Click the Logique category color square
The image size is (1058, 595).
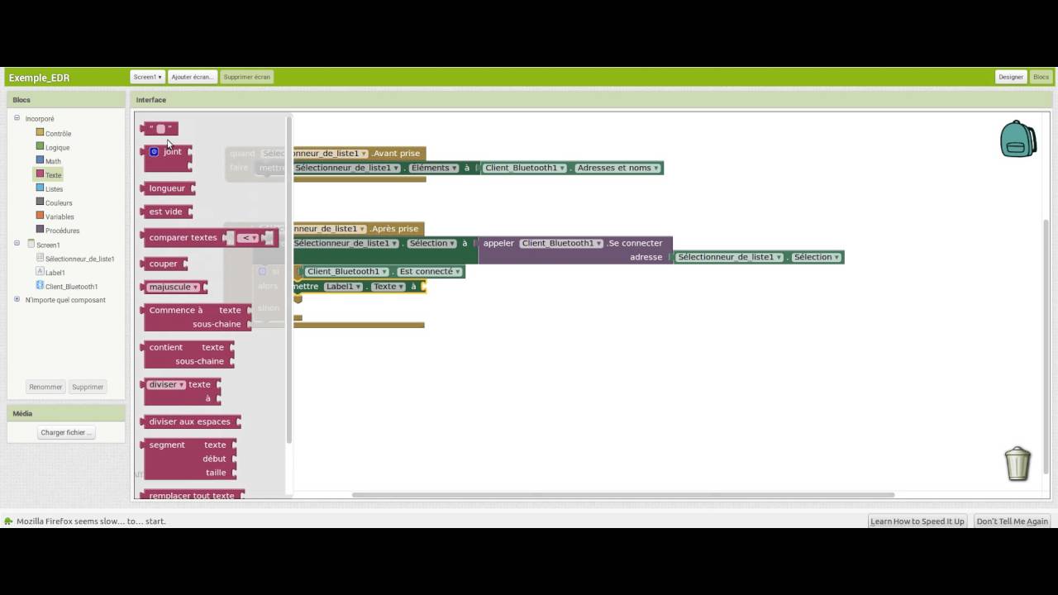click(40, 146)
